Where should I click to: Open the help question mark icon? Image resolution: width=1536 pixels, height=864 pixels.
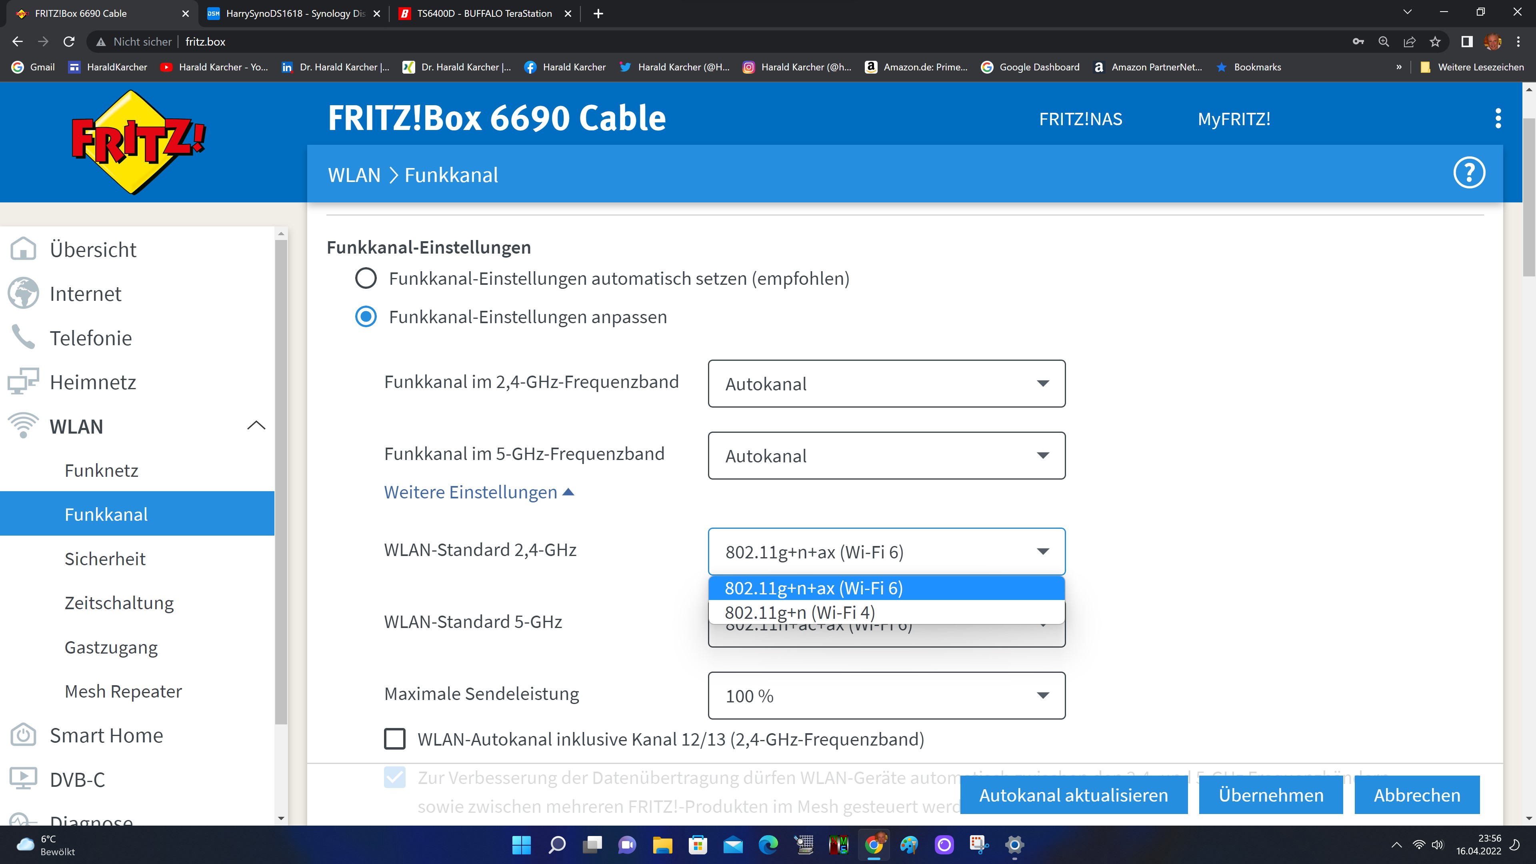(1469, 174)
